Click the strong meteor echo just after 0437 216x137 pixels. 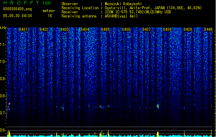[158, 106]
